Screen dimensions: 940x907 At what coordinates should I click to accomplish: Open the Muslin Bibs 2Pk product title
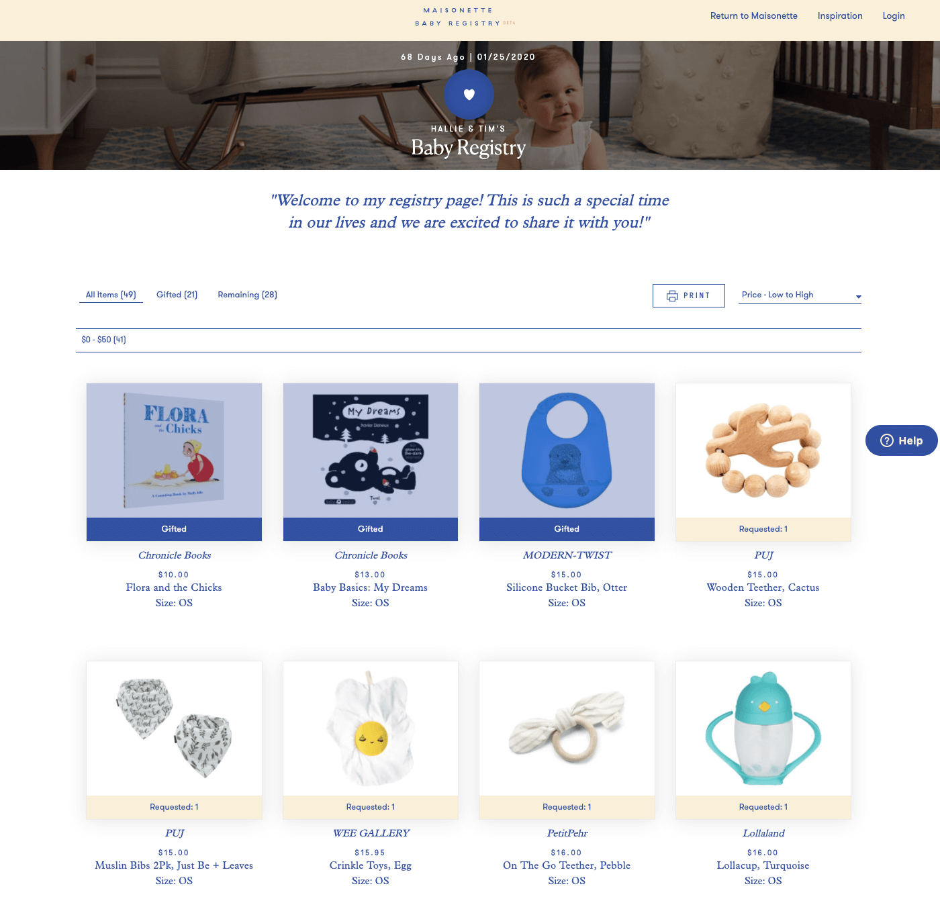tap(174, 865)
